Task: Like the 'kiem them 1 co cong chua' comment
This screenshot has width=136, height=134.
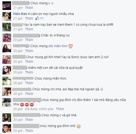Action: coord(29,29)
